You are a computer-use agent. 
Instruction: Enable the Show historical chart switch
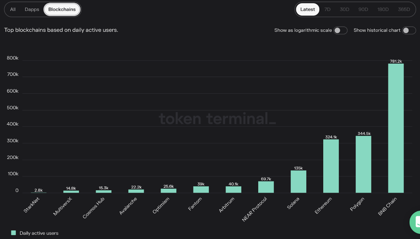(409, 30)
